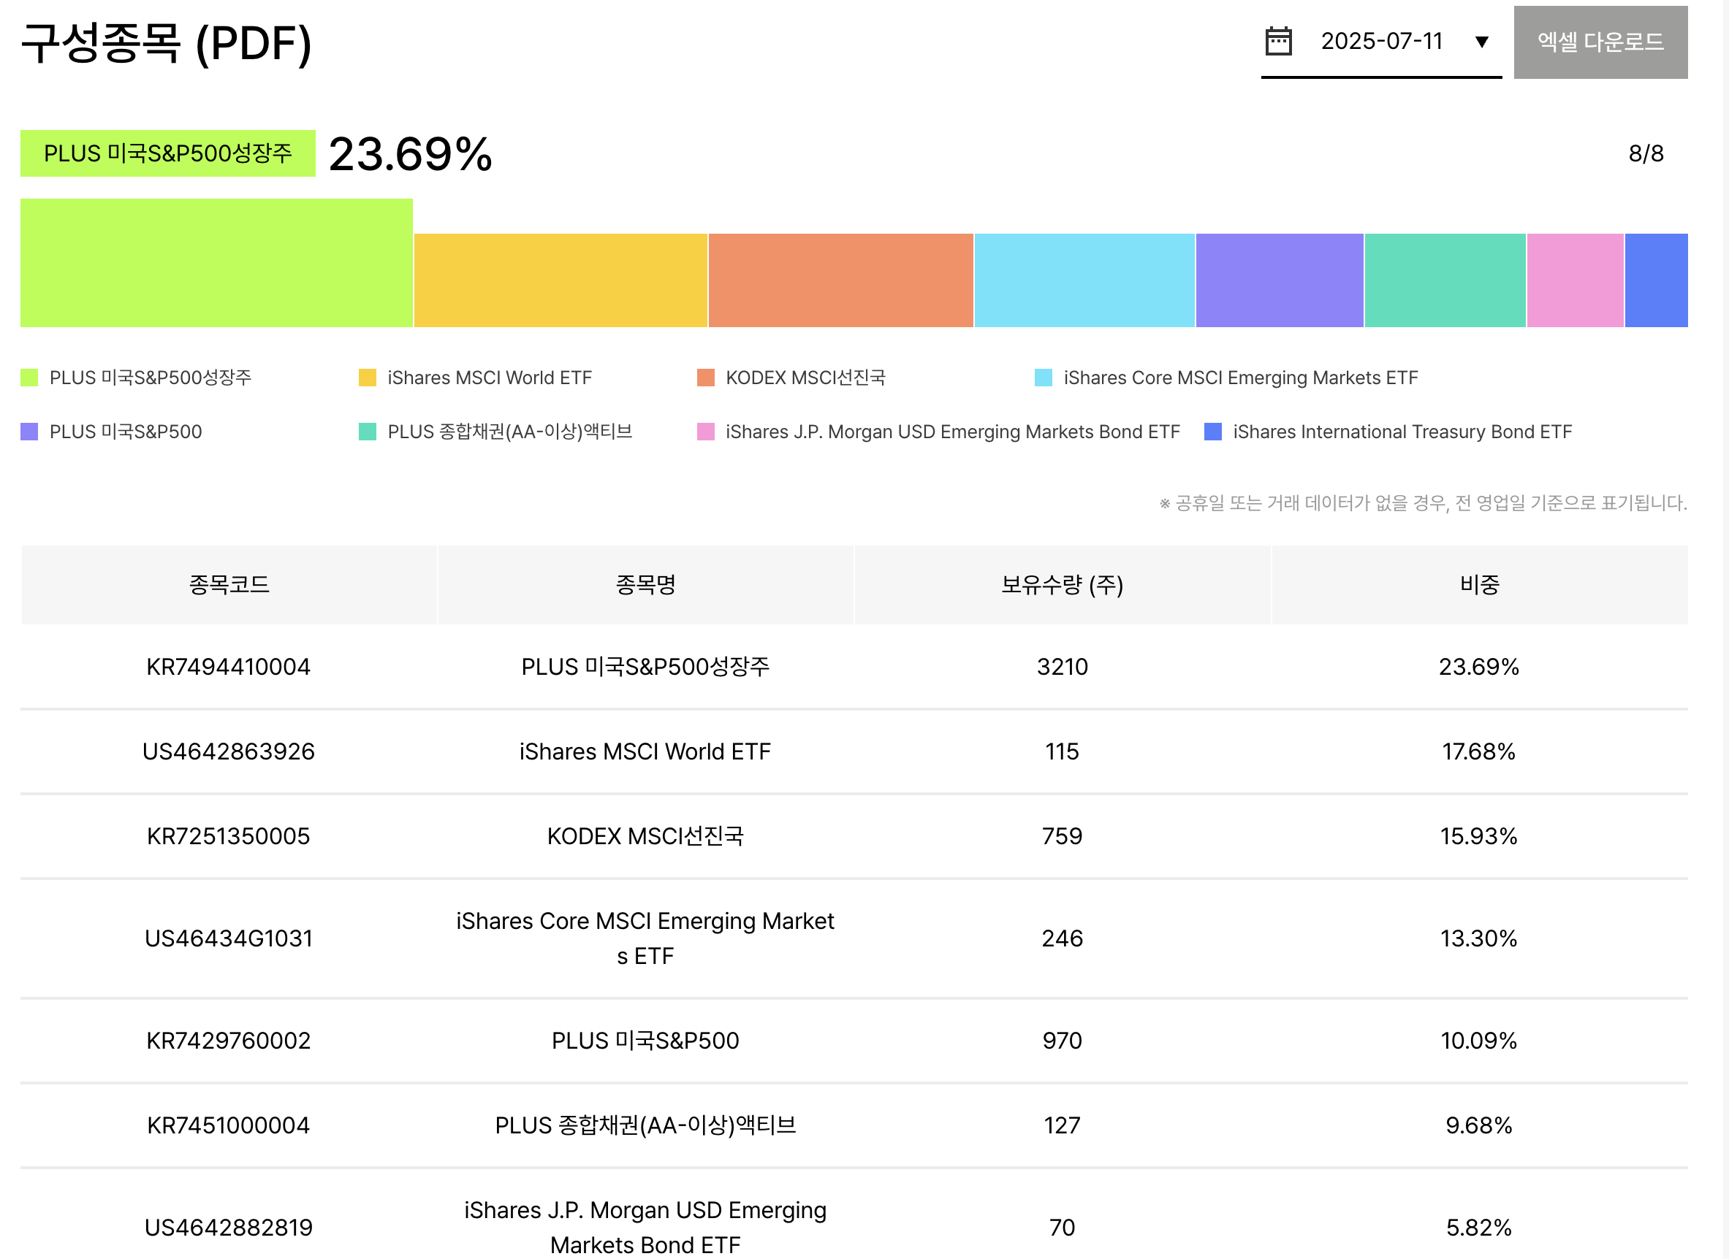1729x1259 pixels.
Task: Select the purple PLUS 미국S&P500 bar segment
Action: (1279, 280)
